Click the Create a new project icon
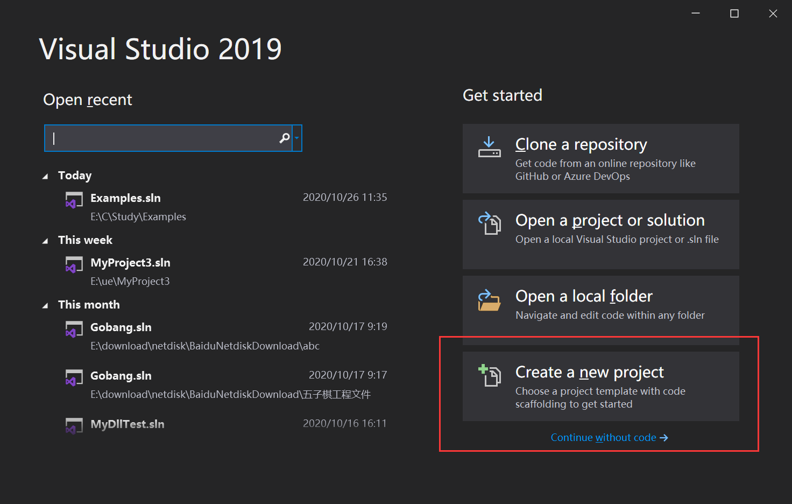The width and height of the screenshot is (792, 504). (490, 375)
